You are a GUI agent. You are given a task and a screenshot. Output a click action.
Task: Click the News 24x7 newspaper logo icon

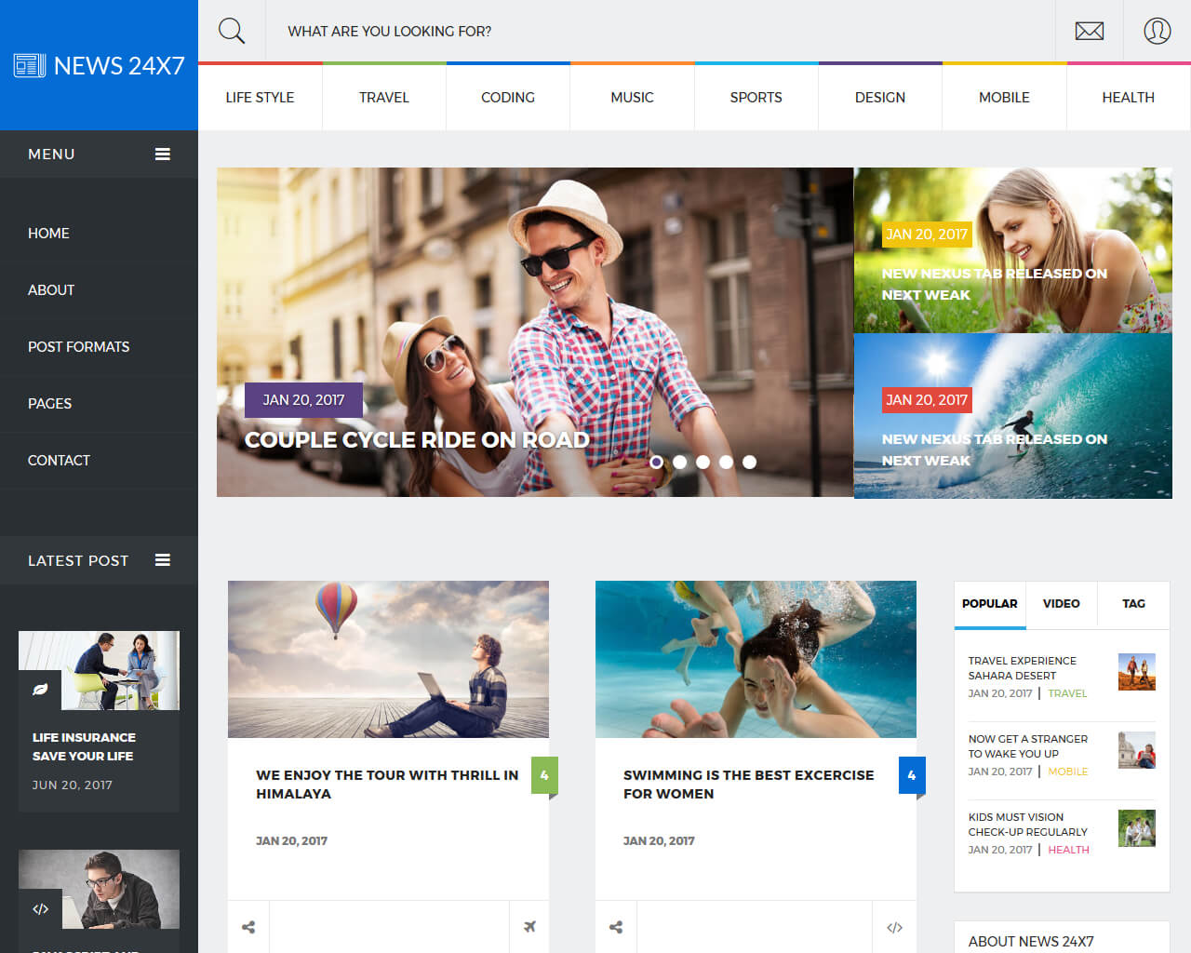click(x=29, y=65)
